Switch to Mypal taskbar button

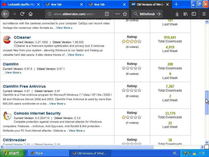[48, 153]
